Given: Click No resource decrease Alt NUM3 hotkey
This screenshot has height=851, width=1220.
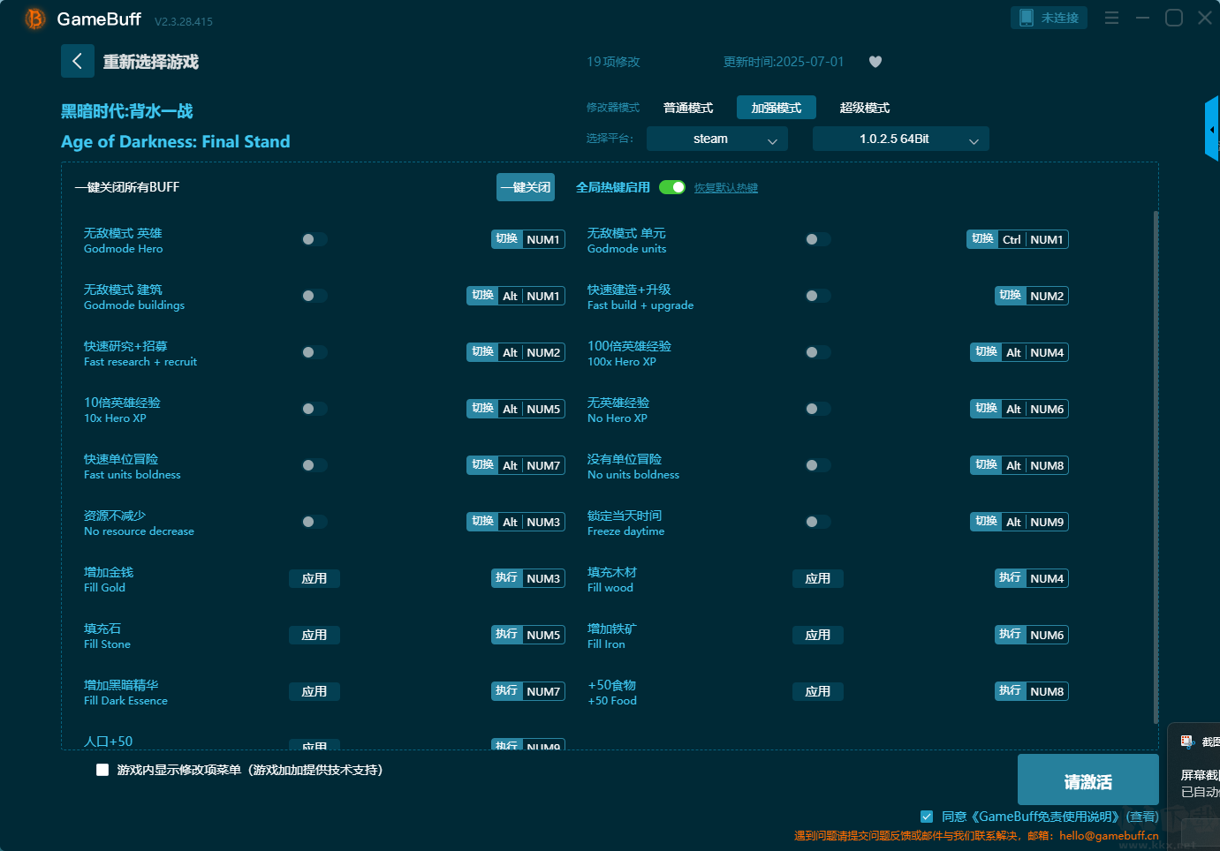Looking at the screenshot, I should [516, 522].
